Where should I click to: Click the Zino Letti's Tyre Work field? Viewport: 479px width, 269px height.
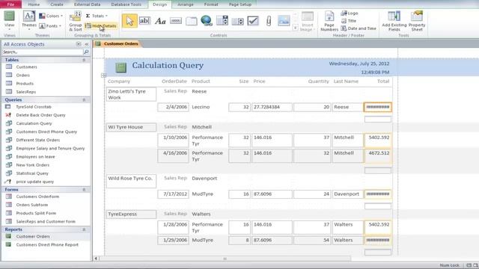pos(131,94)
